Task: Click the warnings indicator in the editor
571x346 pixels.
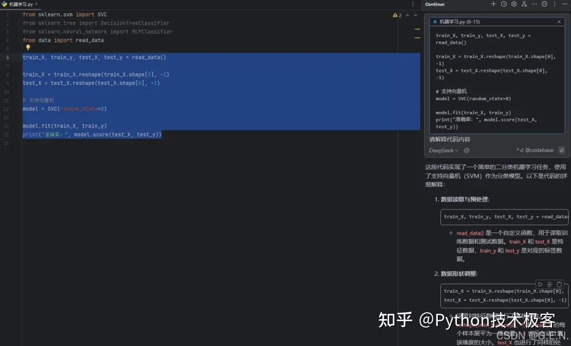Action: [397, 15]
